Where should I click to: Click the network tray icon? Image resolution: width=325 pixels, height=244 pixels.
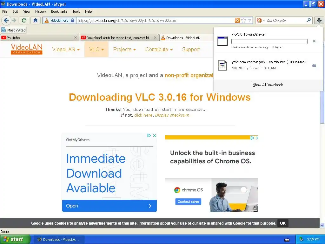tap(302, 240)
